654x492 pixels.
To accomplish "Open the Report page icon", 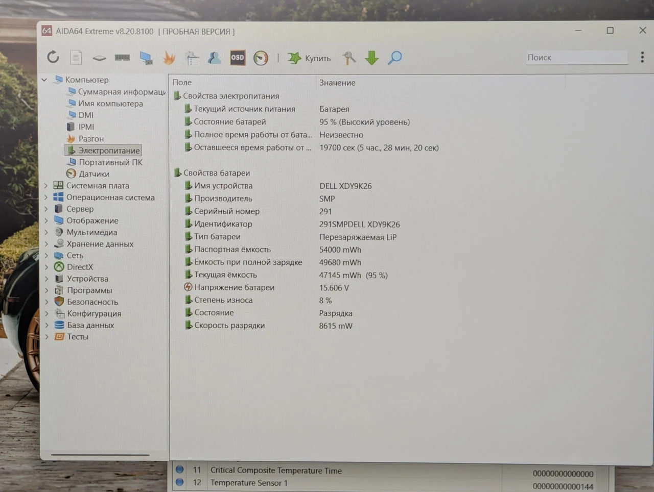I will coord(76,57).
